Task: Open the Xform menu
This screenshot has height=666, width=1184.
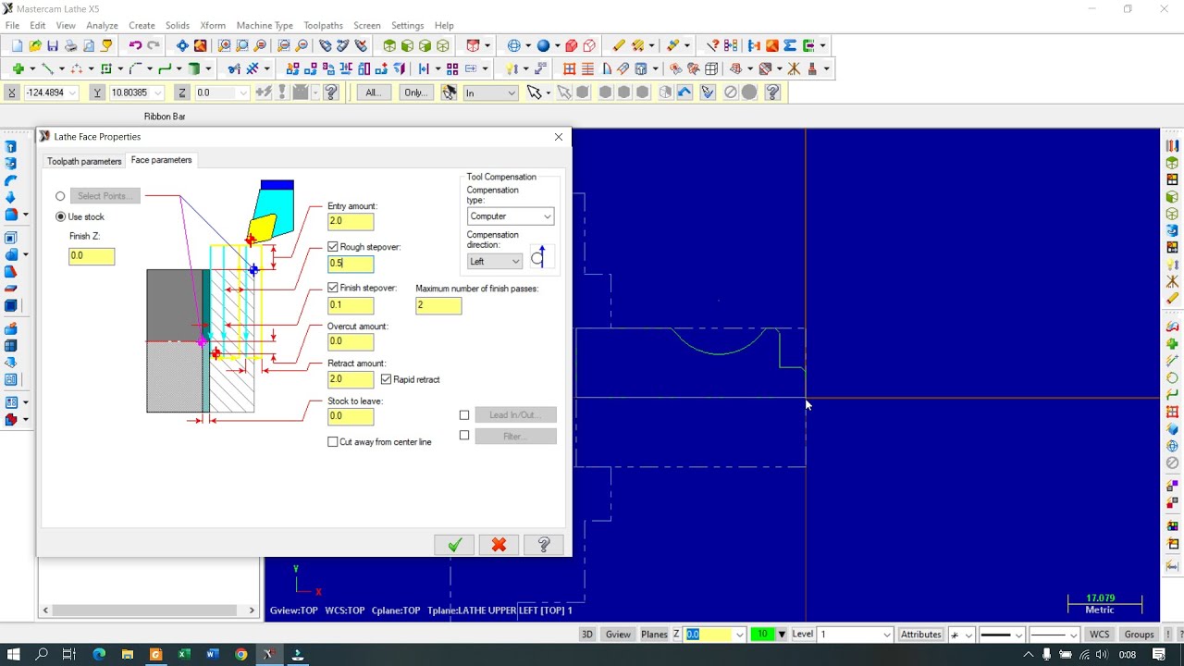Action: (213, 25)
